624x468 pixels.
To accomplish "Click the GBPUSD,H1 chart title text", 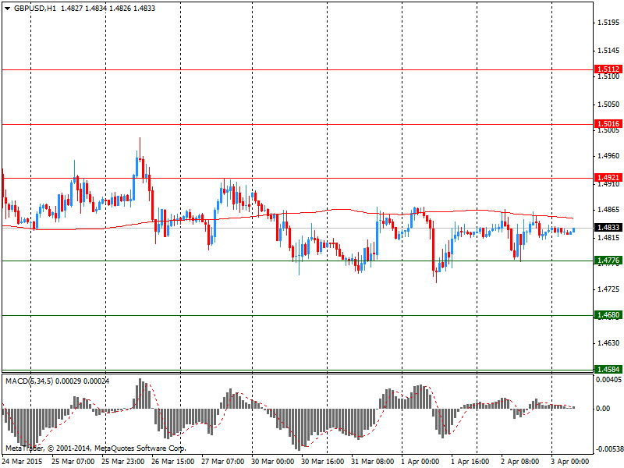I will (x=35, y=8).
